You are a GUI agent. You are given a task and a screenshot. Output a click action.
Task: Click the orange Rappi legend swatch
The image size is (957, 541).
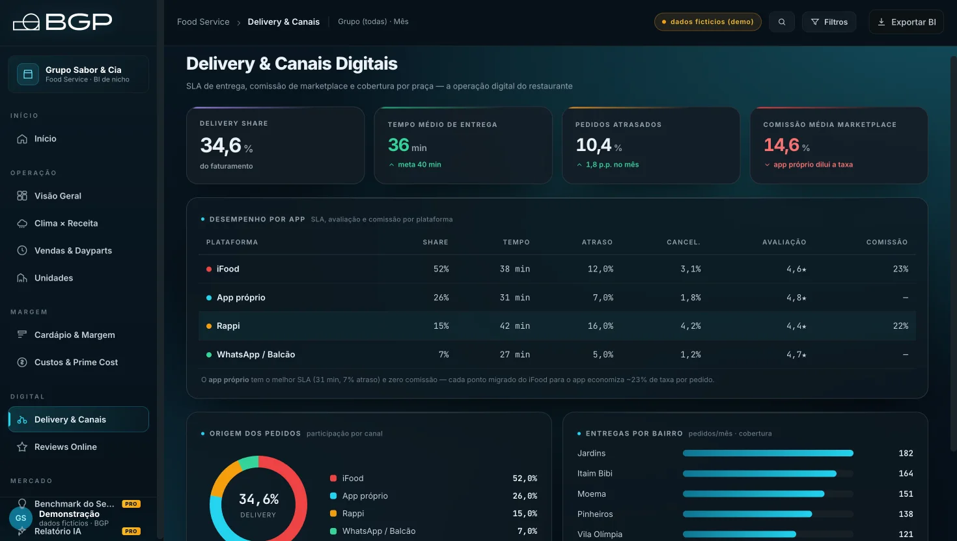[333, 514]
